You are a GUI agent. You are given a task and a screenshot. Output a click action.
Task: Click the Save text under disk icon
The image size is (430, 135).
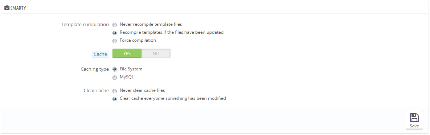click(x=414, y=126)
